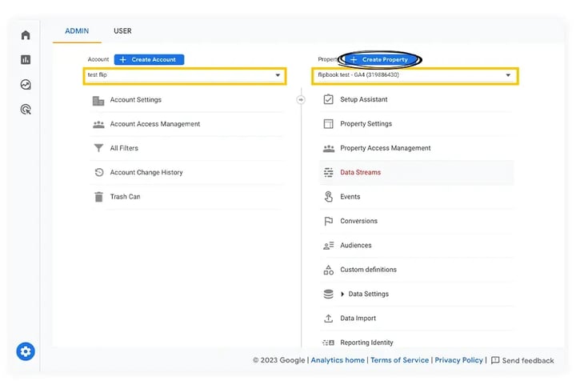Open All Filters
576x389 pixels.
[x=124, y=148]
